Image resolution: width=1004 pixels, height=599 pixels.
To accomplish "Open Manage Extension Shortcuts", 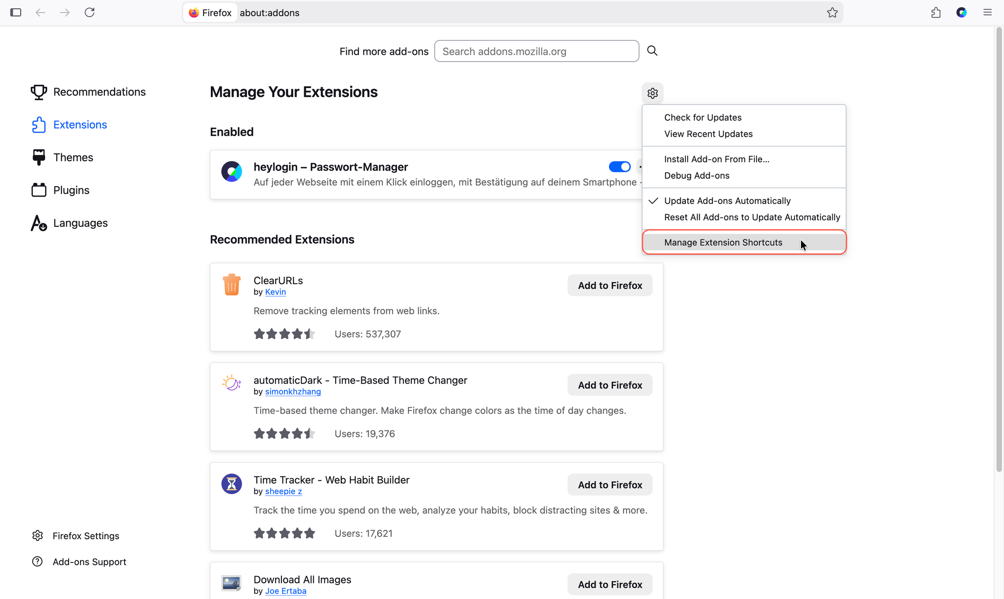I will pos(744,242).
